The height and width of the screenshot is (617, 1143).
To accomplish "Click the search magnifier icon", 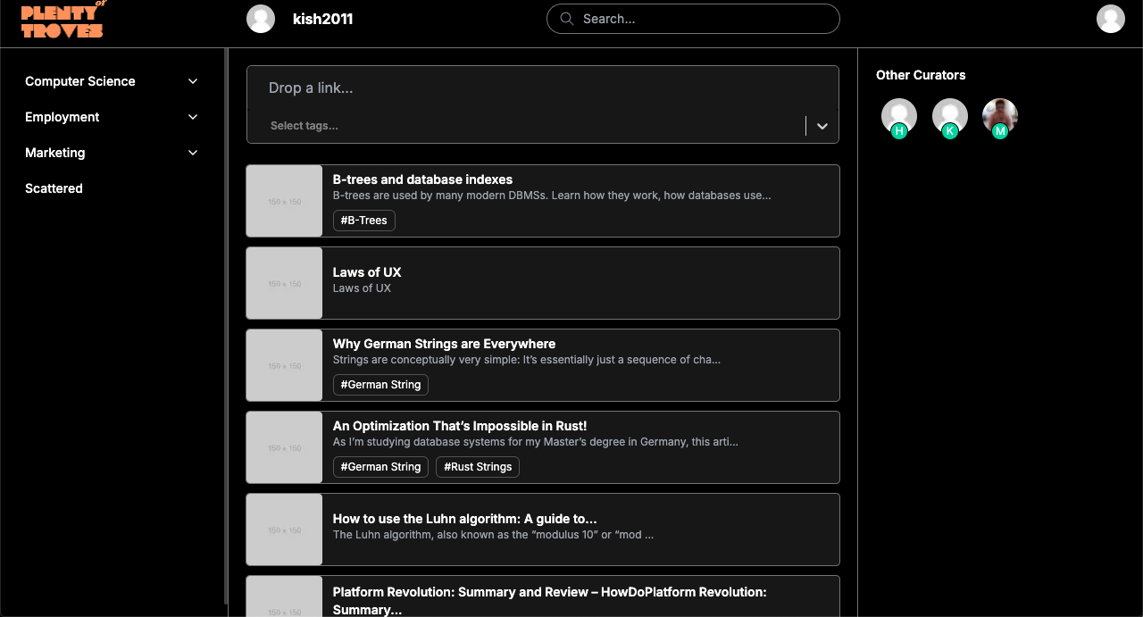I will click(x=566, y=19).
